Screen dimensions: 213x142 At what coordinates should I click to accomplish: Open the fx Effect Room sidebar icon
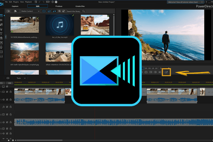click(x=1, y=20)
